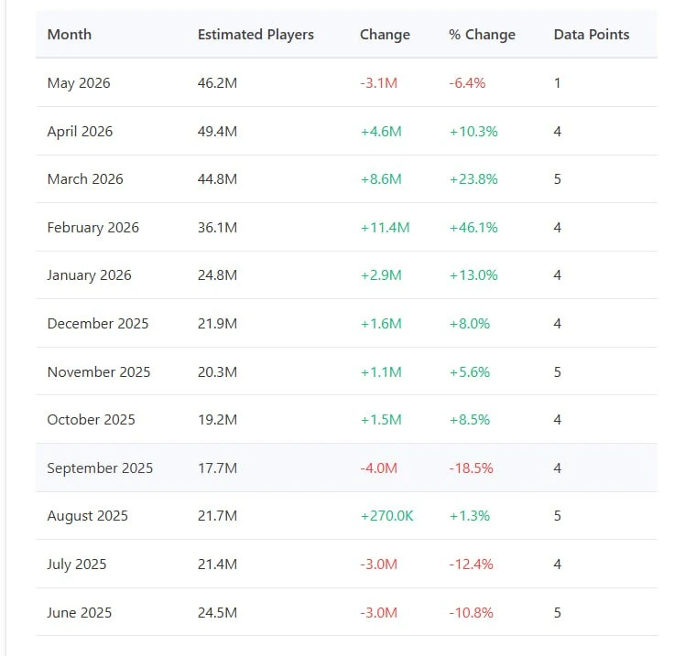Image resolution: width=685 pixels, height=656 pixels.
Task: Click the Change column header
Action: click(385, 35)
